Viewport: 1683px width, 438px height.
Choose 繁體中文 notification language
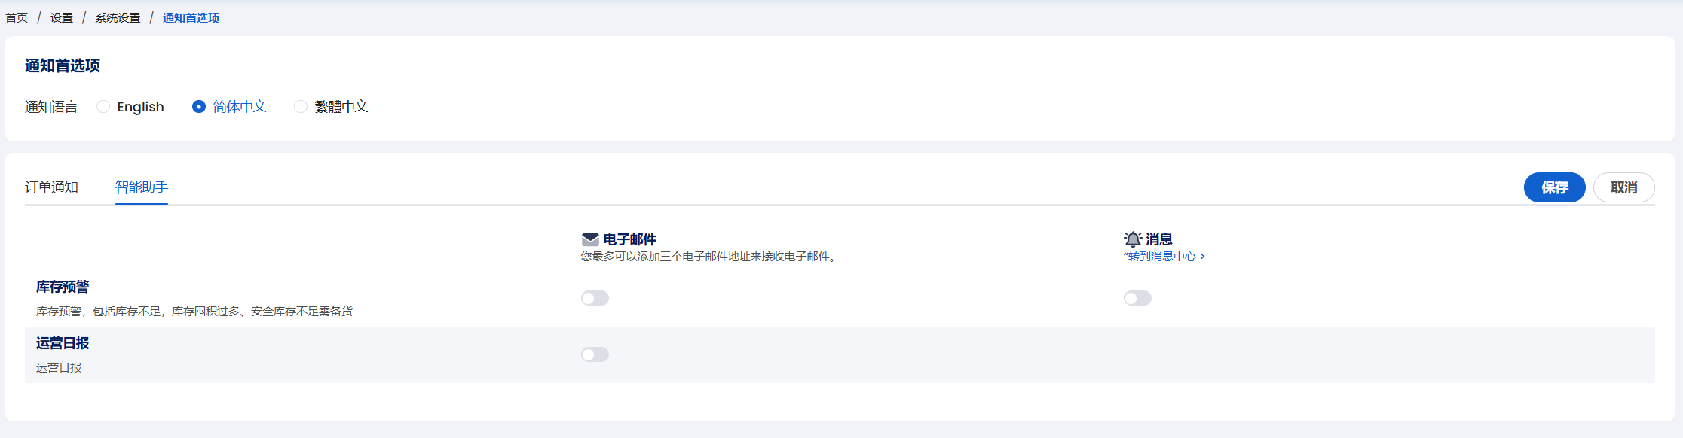(x=331, y=107)
